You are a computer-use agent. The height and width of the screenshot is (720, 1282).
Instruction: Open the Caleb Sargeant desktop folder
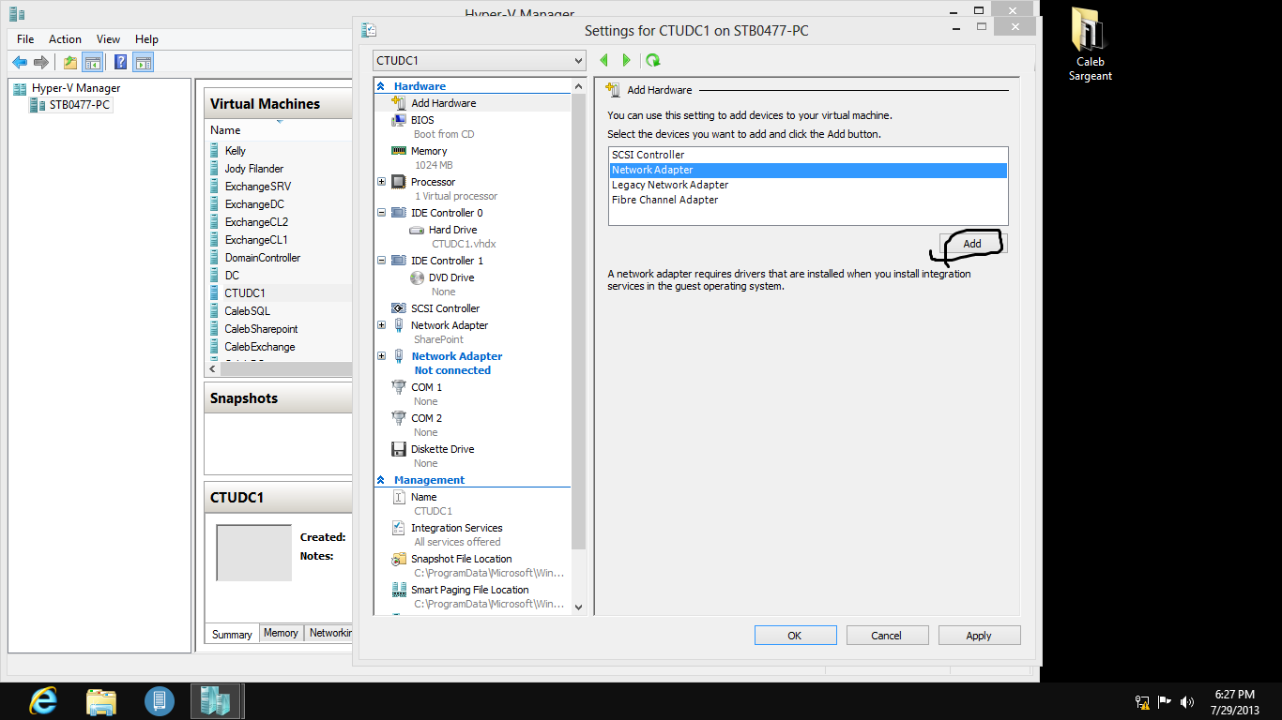pos(1090,45)
